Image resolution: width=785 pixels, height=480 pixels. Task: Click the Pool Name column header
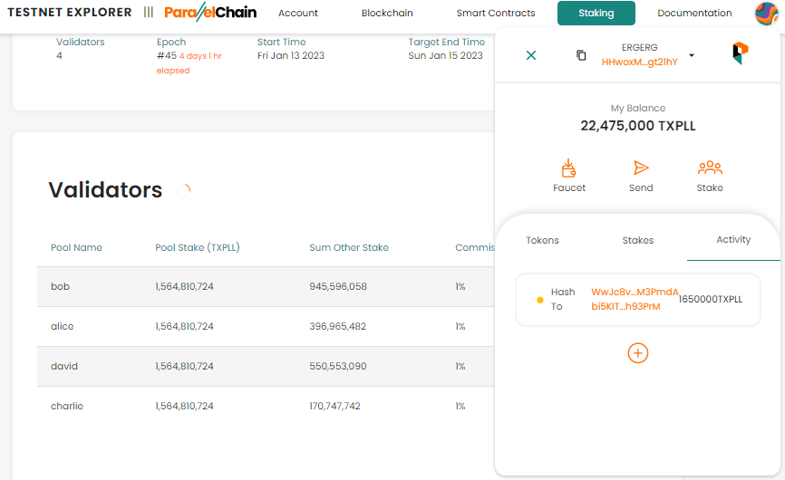[x=76, y=247]
